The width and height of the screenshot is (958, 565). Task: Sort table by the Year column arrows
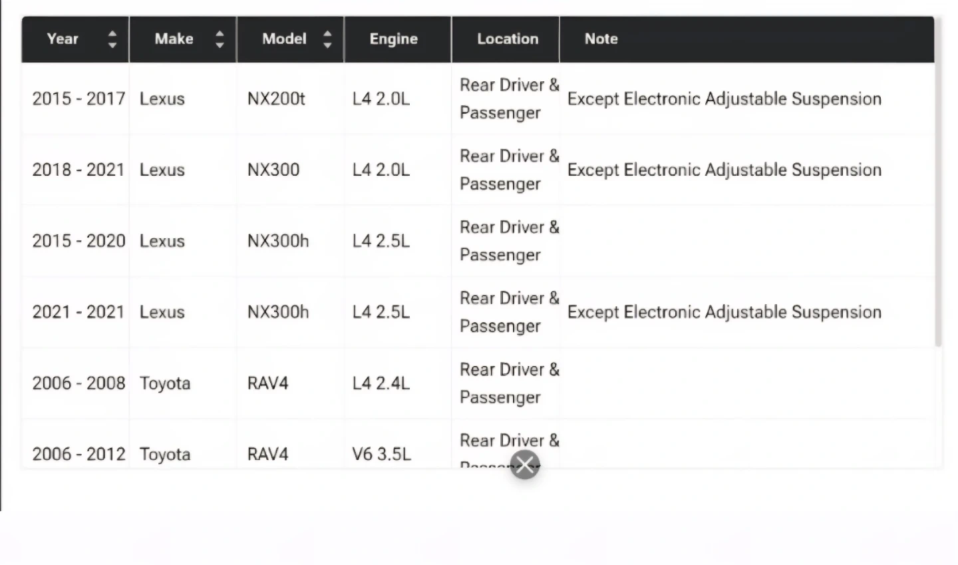[x=112, y=39]
